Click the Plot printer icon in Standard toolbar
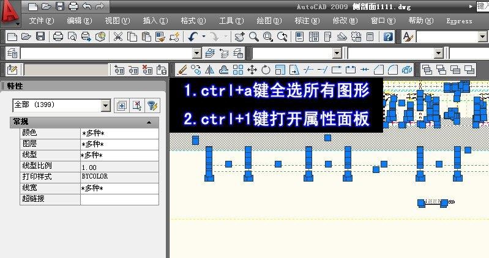Screen dimensions: 489x258 point(58,37)
